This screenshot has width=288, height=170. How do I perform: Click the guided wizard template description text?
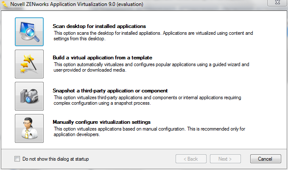[x=151, y=67]
